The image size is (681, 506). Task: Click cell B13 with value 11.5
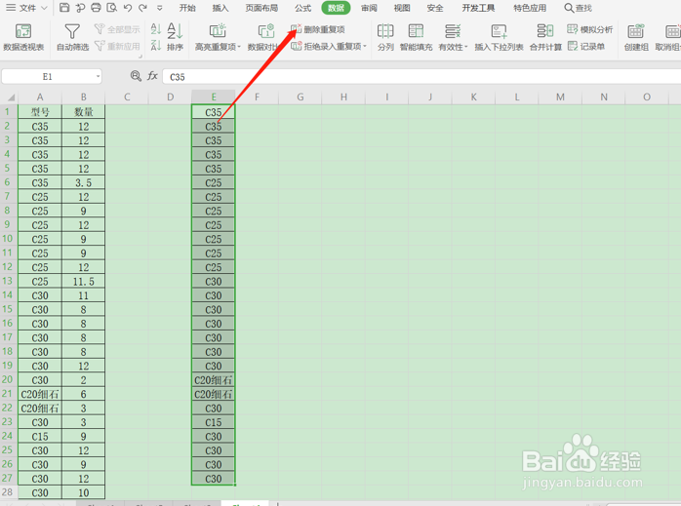point(83,281)
